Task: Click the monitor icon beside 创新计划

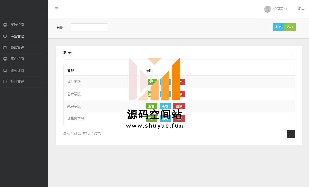Action: point(5,70)
